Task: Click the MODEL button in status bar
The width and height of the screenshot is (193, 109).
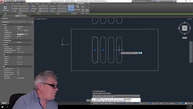Action: 111,104
